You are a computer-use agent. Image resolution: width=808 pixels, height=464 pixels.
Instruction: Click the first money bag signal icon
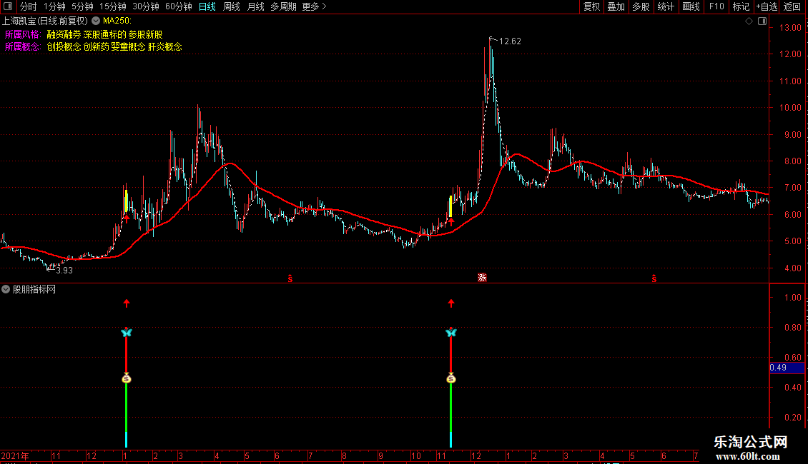pyautogui.click(x=127, y=378)
